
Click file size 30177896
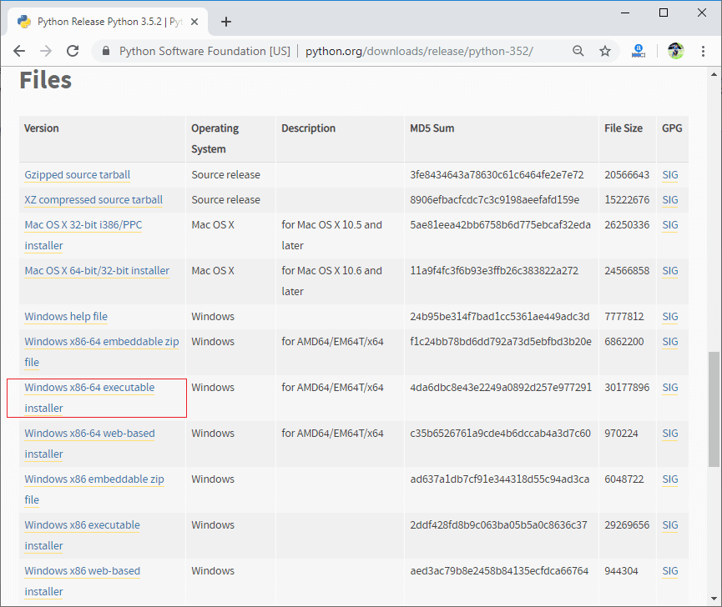pyautogui.click(x=627, y=387)
